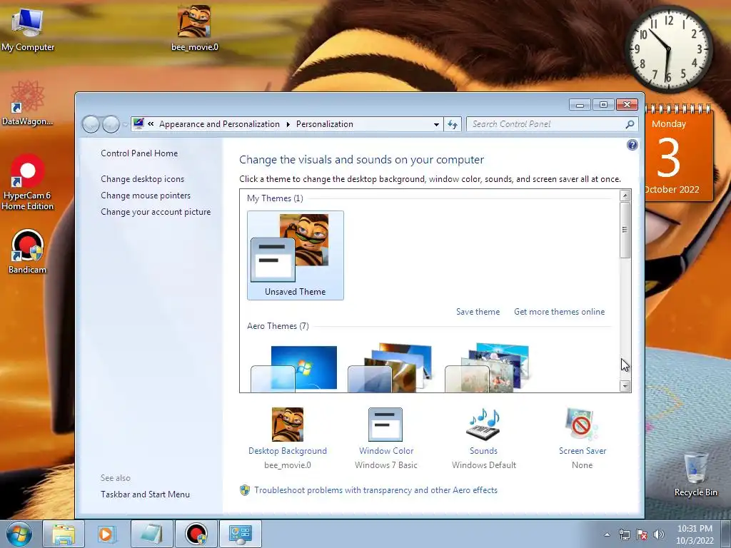Open Windows Media Player taskbar icon
The image size is (731, 548).
(107, 534)
